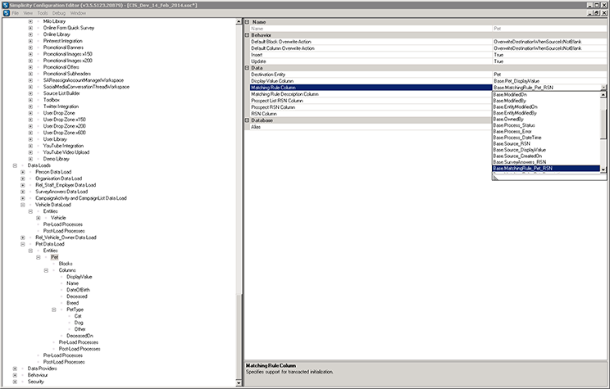Select Rel_Vehicle_Owner Data Load tree item
This screenshot has height=389, width=610.
pos(66,237)
